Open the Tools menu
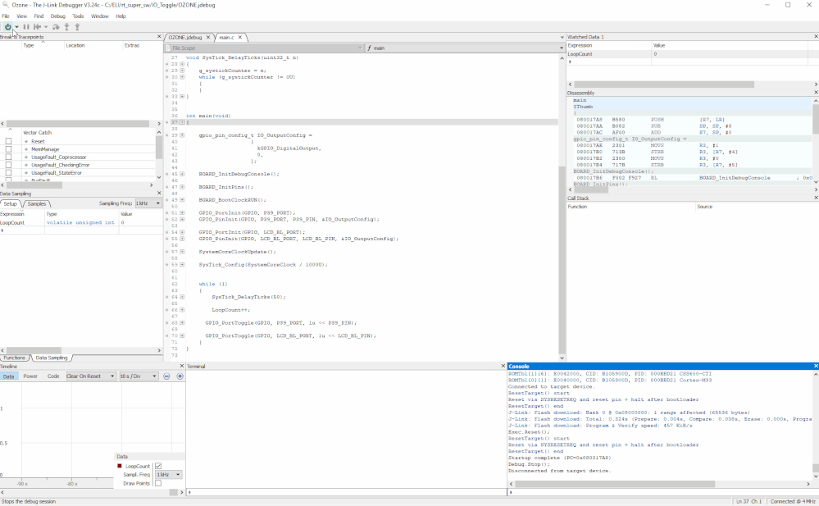 pyautogui.click(x=78, y=16)
